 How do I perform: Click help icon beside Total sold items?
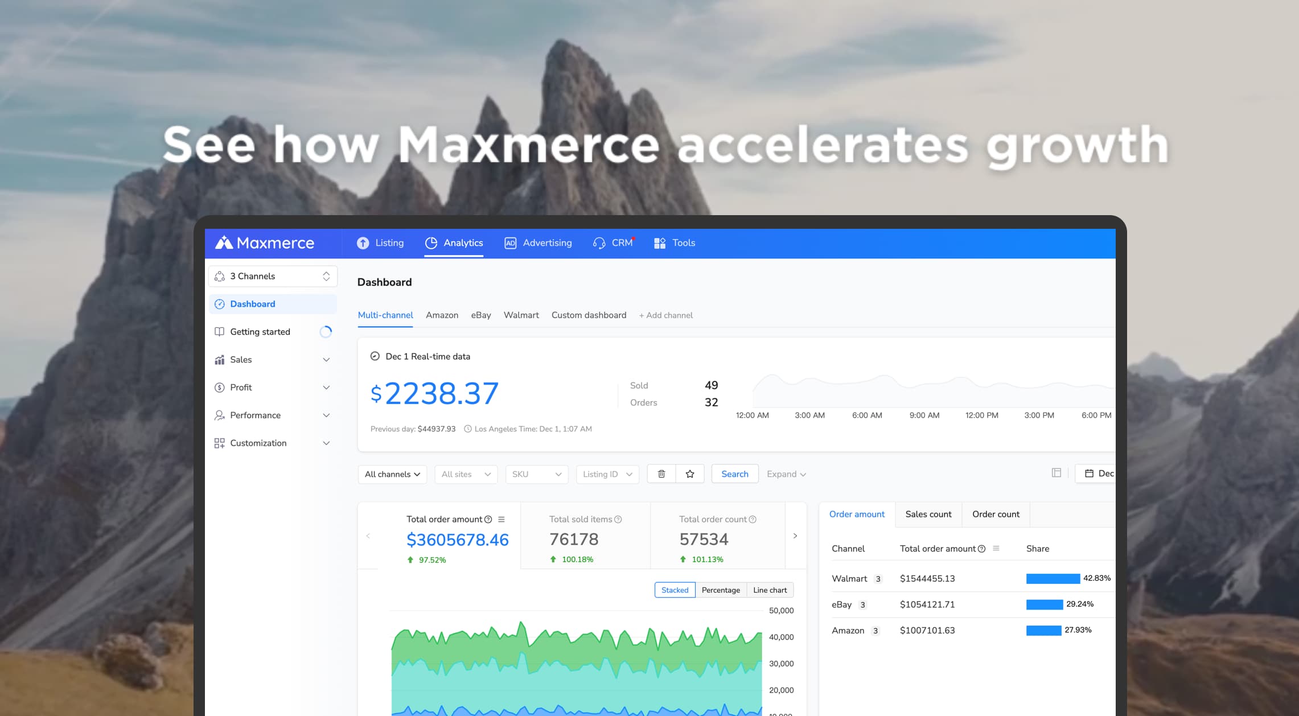[618, 520]
